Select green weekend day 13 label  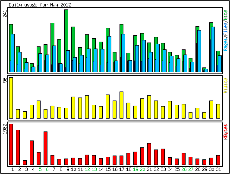tap(94, 169)
